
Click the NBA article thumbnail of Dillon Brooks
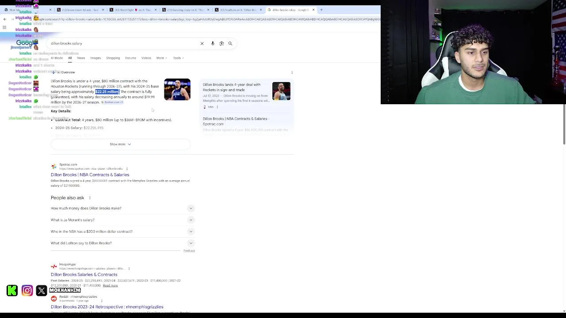point(281,91)
